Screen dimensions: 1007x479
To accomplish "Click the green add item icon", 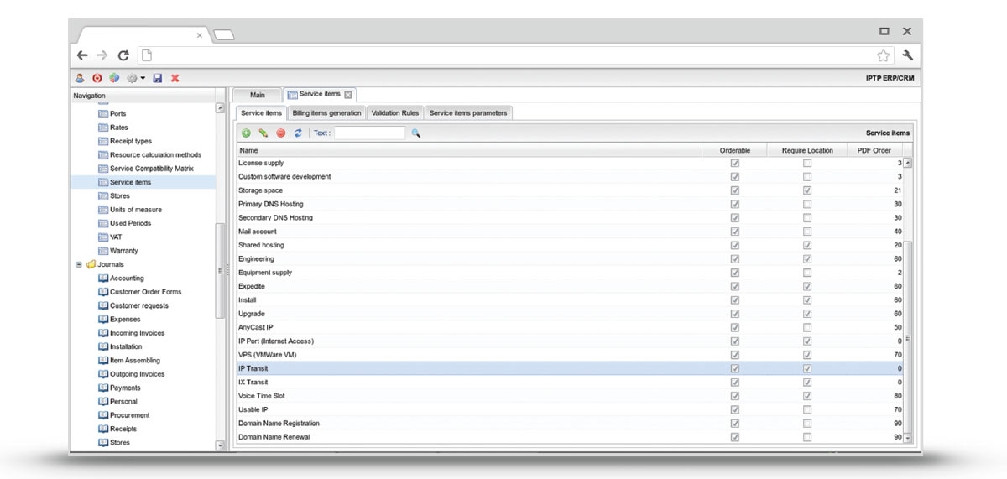I will [x=246, y=133].
